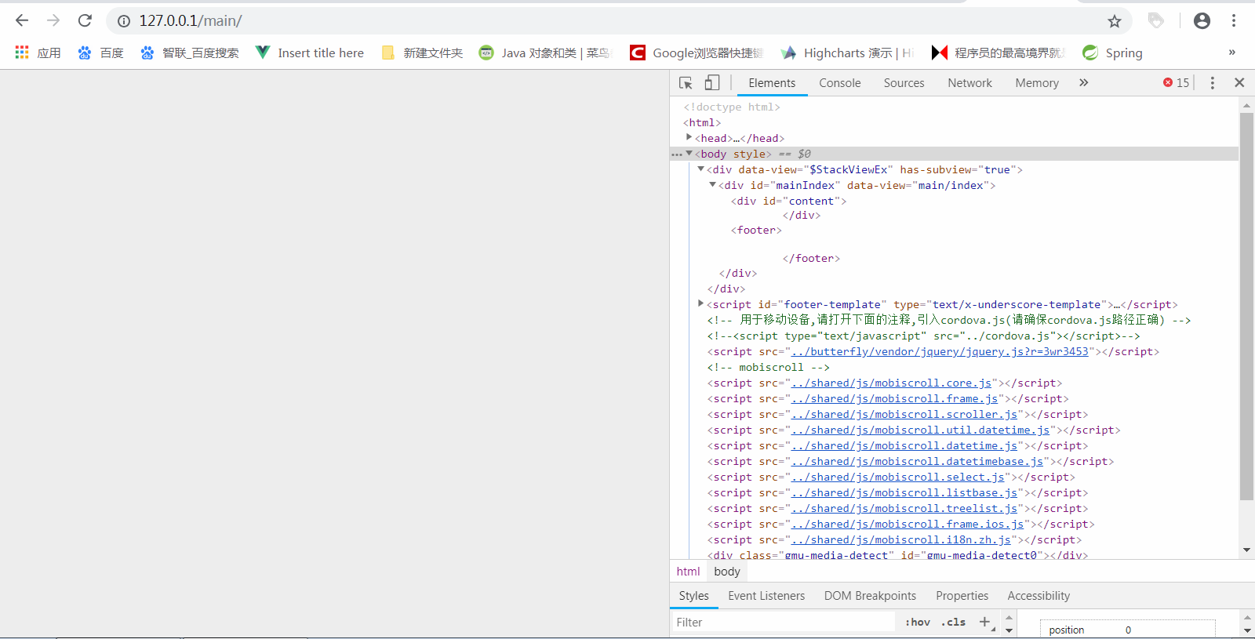View site information icon in address bar
This screenshot has height=639, width=1255.
124,21
